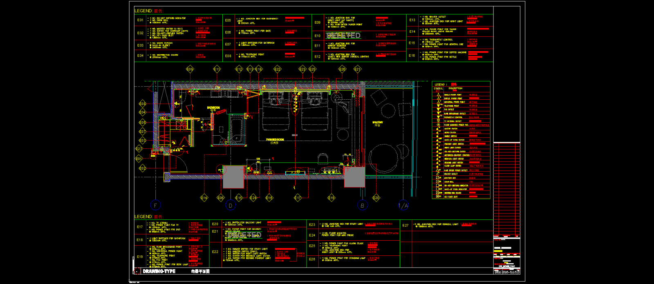Image resolution: width=654 pixels, height=284 pixels.
Task: Click diamond tag E09 above the floor plan
Action: pyautogui.click(x=190, y=69)
